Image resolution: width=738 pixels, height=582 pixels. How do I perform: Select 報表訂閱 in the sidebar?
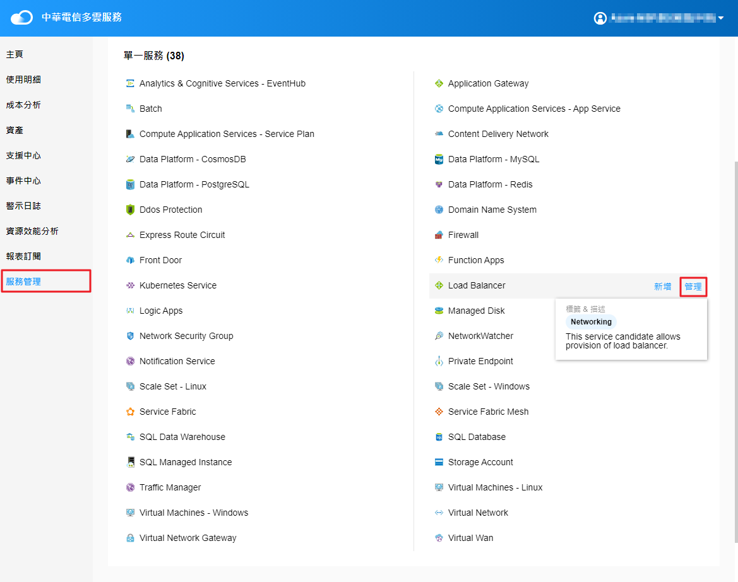[x=23, y=256]
